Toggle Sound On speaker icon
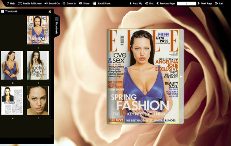 tap(46, 3)
